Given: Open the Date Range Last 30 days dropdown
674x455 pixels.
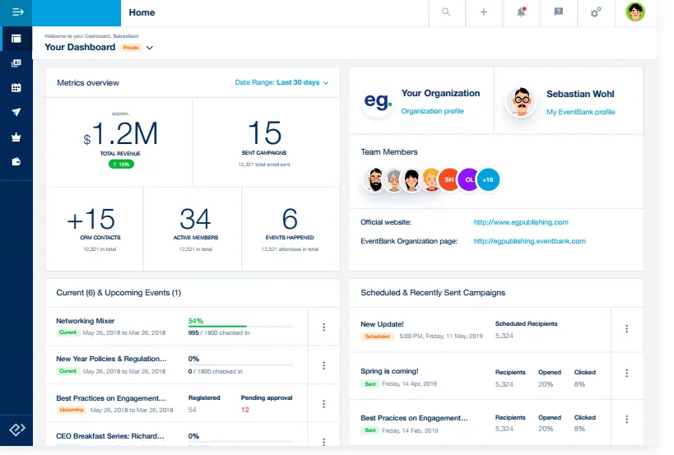Looking at the screenshot, I should pos(281,83).
